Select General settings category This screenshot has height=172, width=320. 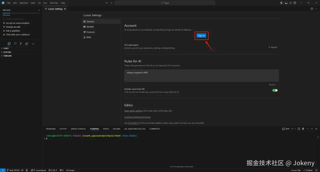(101, 21)
